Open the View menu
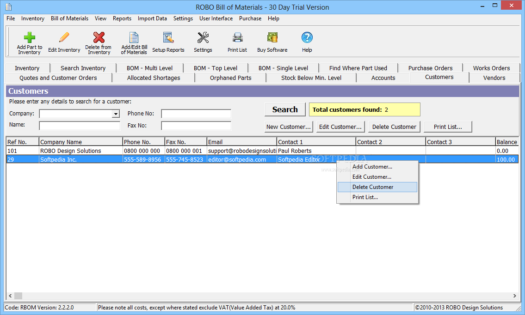 pos(100,18)
